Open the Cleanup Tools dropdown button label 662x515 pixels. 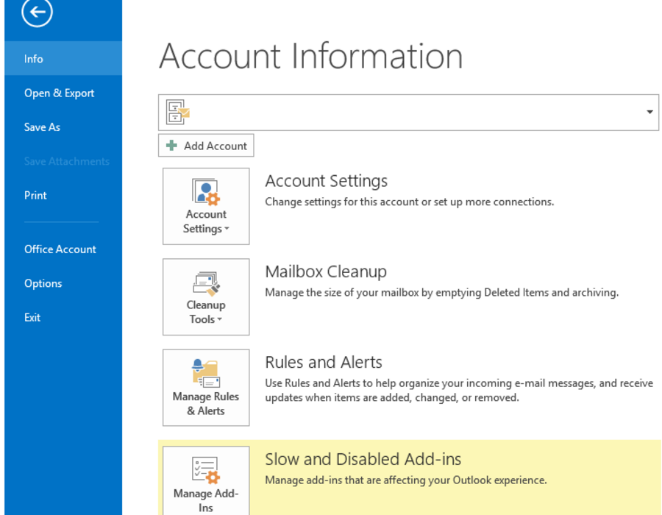tap(206, 312)
